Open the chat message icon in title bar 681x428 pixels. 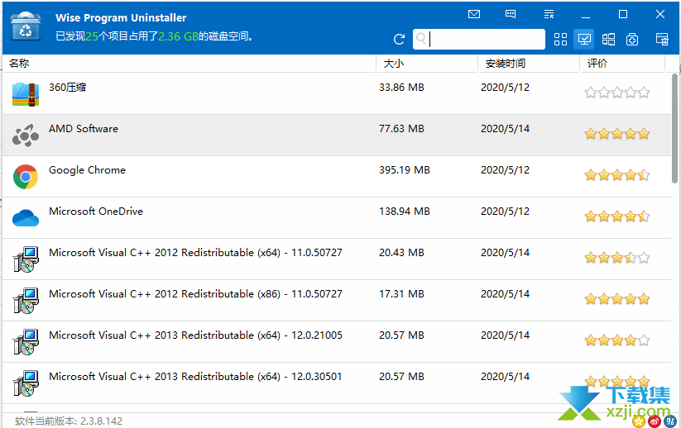coord(511,14)
